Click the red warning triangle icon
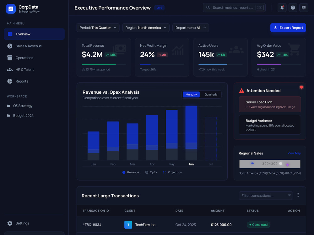The width and height of the screenshot is (314, 235). (242, 91)
